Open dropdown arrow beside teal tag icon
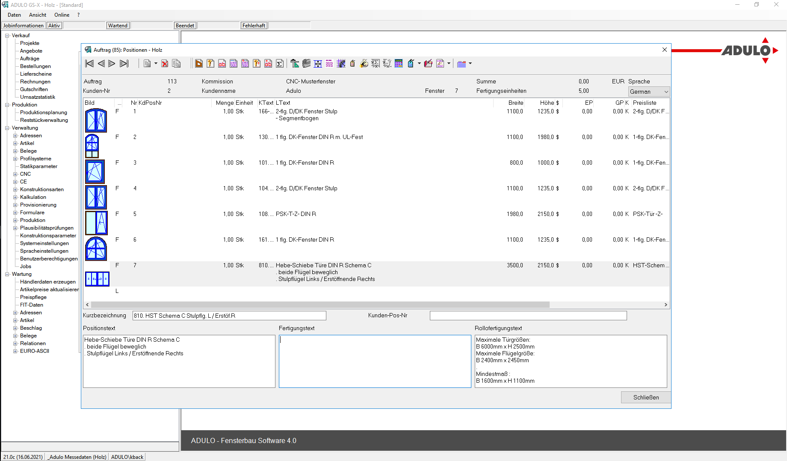Screen dimensions: 787x461 (x=419, y=64)
